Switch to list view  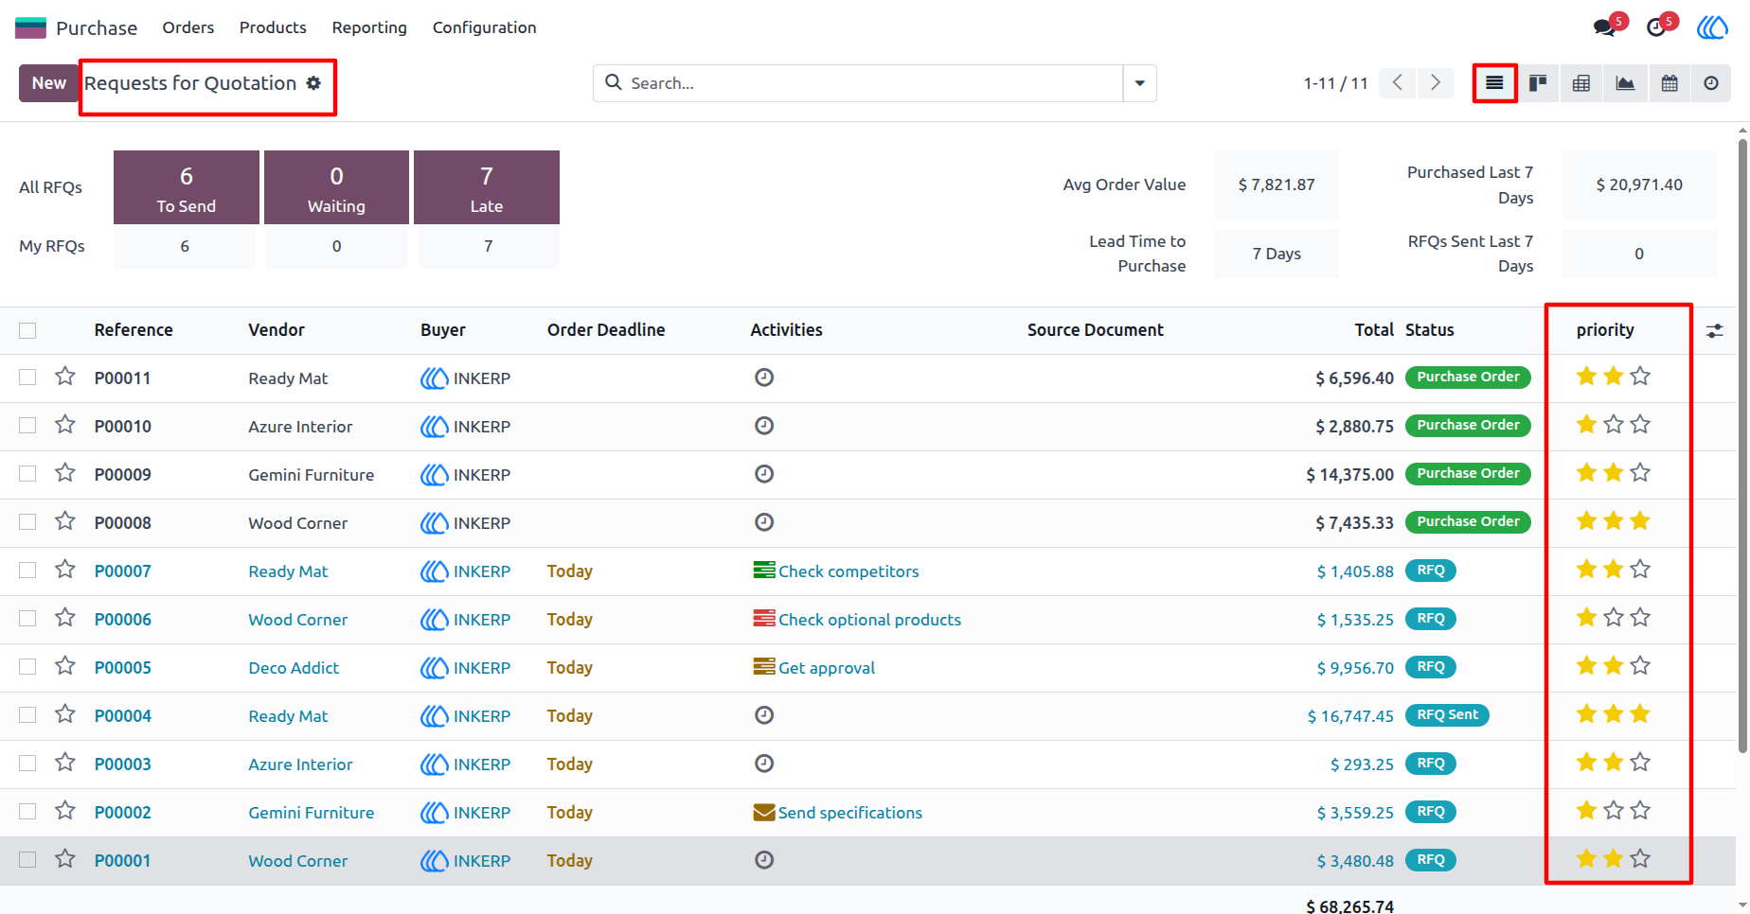(1494, 83)
